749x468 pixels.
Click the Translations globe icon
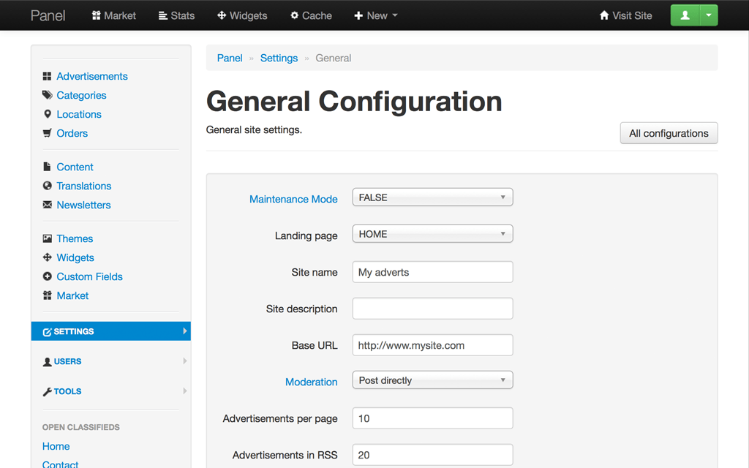[x=47, y=186]
